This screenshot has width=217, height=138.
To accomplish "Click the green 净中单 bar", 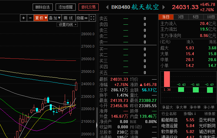I will [x=196, y=90].
